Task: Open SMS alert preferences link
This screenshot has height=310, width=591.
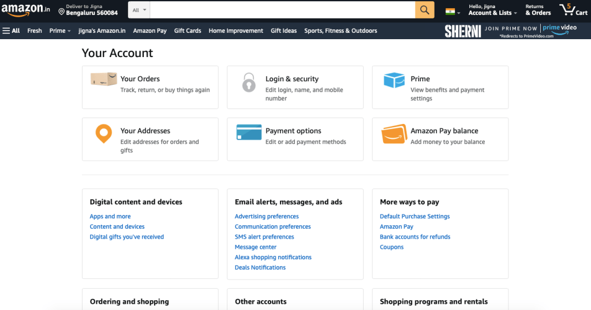Action: click(264, 237)
